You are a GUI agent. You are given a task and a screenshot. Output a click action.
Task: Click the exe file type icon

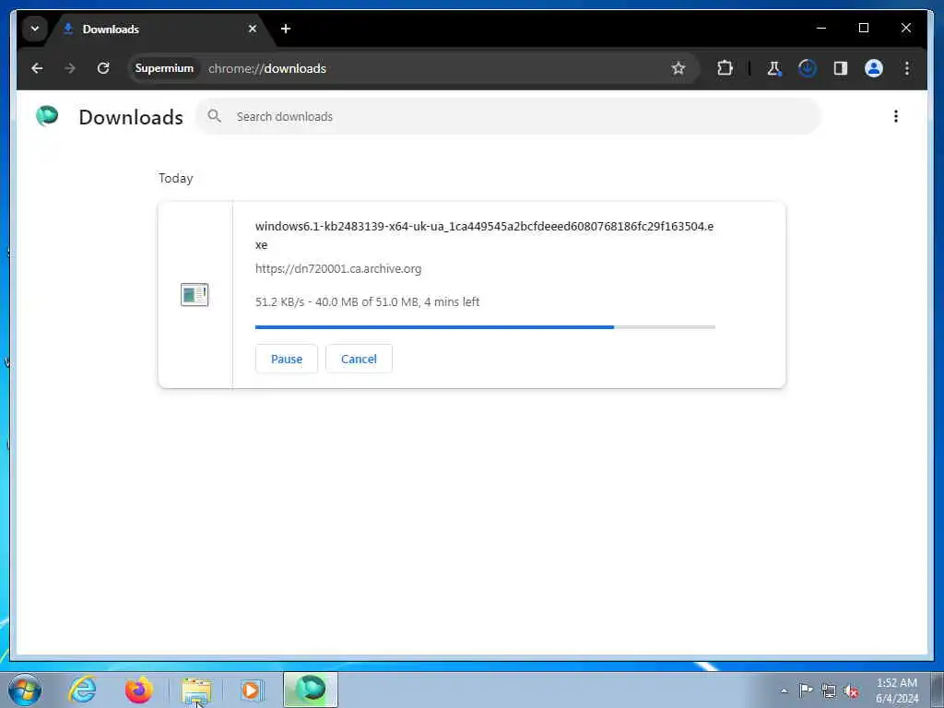195,295
